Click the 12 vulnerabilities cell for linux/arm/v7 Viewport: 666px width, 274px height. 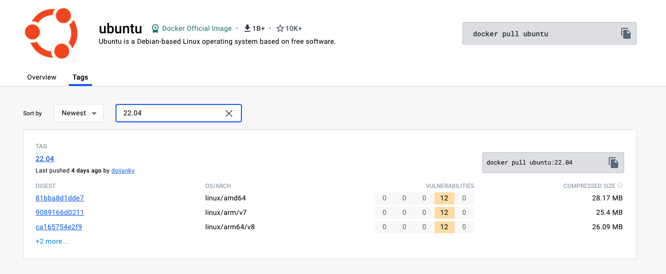click(444, 212)
